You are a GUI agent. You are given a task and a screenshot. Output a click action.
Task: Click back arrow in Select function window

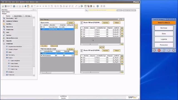[154, 50]
